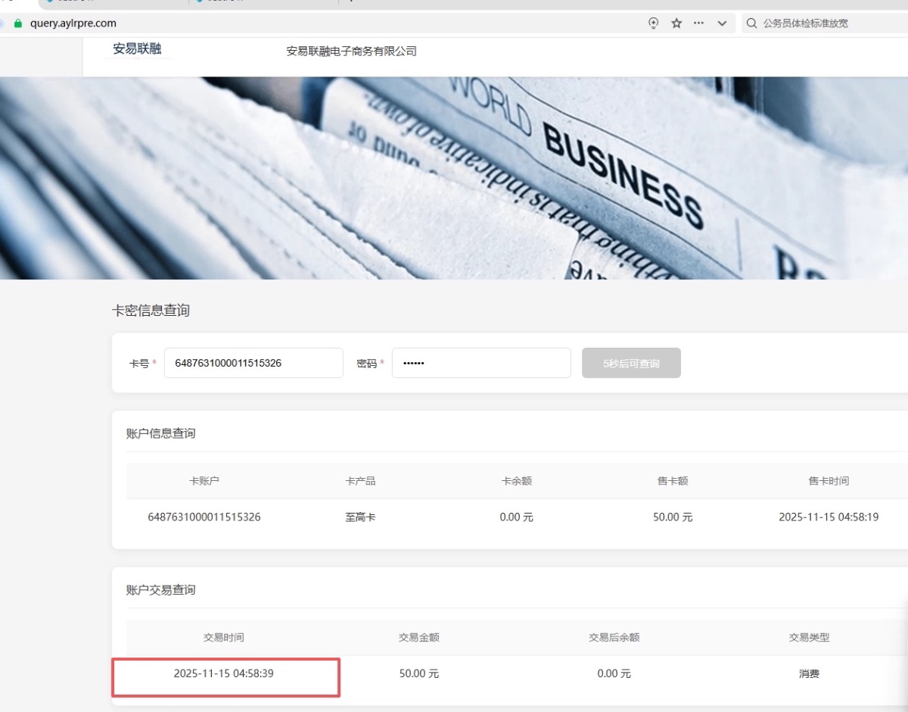Image resolution: width=908 pixels, height=712 pixels.
Task: Click the 至高卡 card product cell
Action: 360,517
